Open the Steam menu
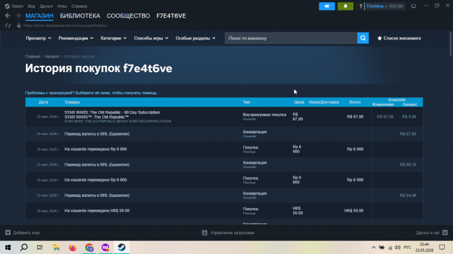Viewport: 453px width, 254px height. [x=17, y=6]
